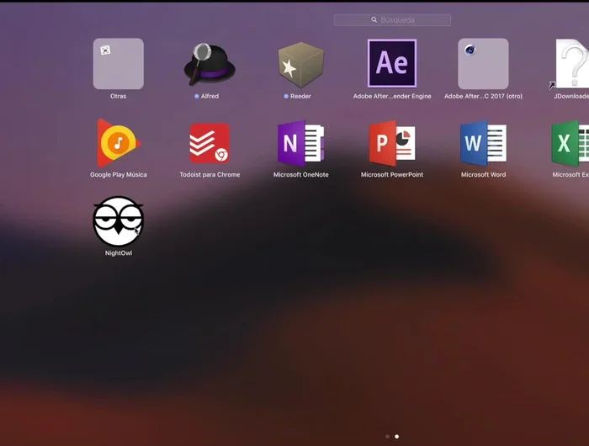
Task: Click the "Alfred" label
Action: click(210, 96)
